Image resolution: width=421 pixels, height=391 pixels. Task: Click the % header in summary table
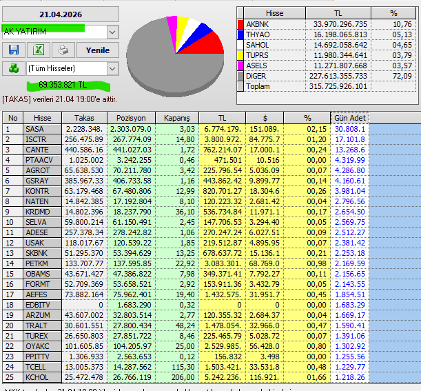tap(393, 13)
